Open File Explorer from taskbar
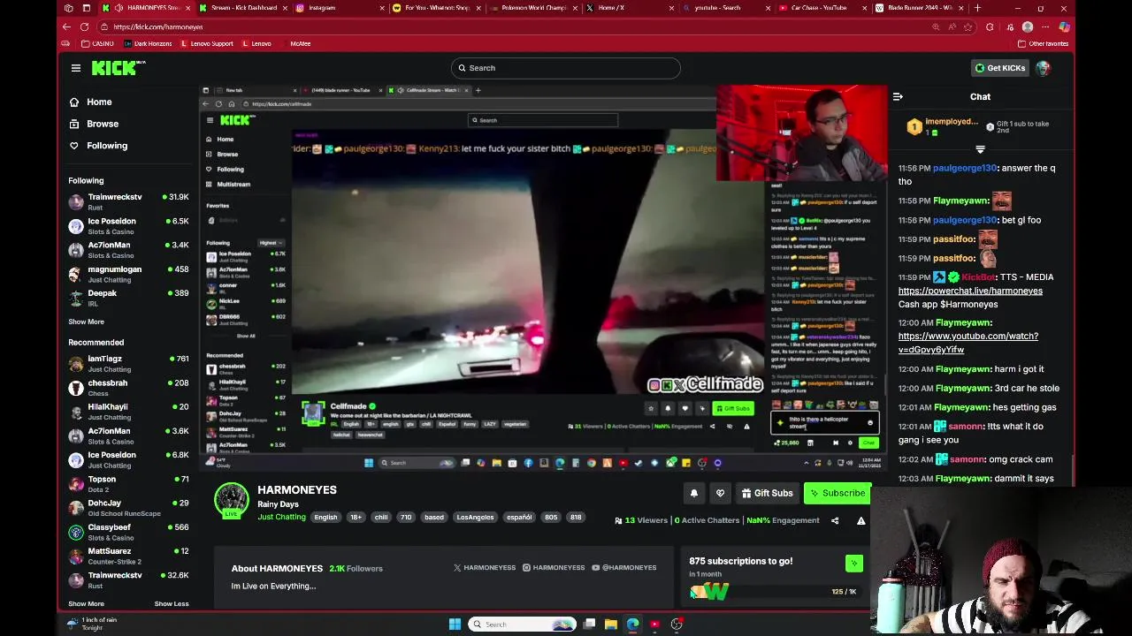The width and height of the screenshot is (1132, 636). tap(610, 625)
